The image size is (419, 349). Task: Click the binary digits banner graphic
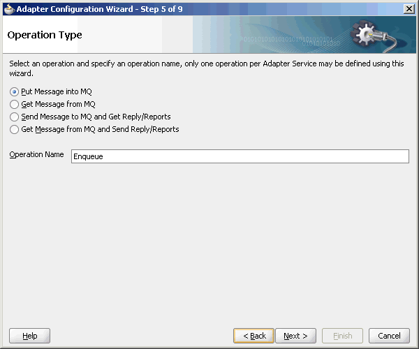click(x=290, y=40)
